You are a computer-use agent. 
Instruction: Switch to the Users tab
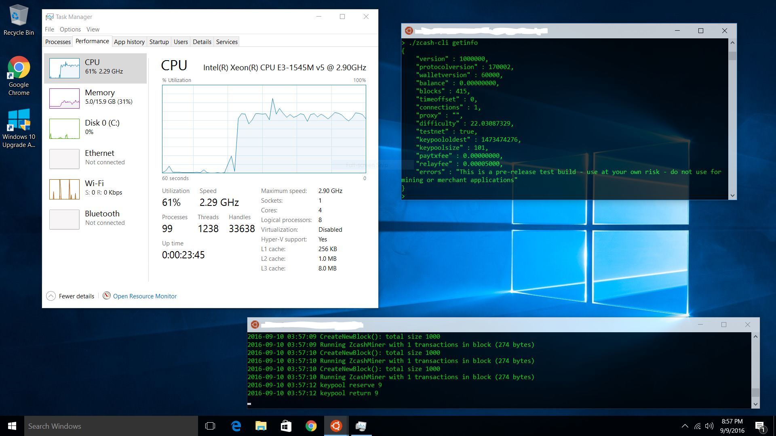pyautogui.click(x=181, y=42)
